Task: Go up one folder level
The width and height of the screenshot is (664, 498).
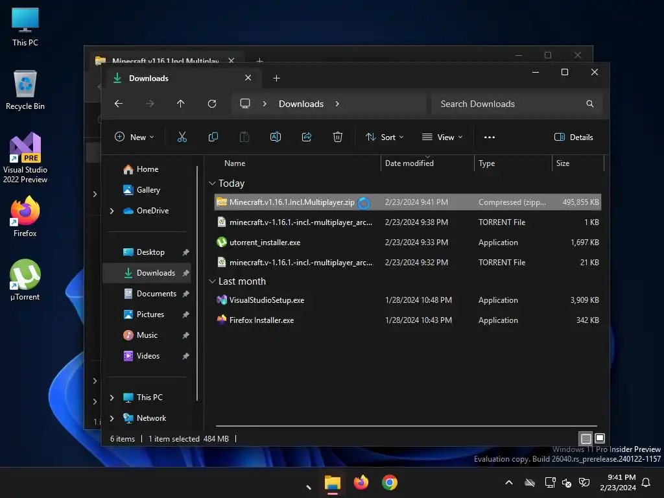Action: coord(181,104)
